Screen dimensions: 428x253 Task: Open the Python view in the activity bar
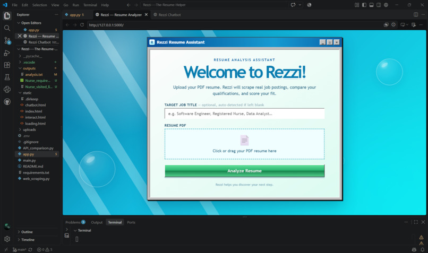tap(7, 90)
